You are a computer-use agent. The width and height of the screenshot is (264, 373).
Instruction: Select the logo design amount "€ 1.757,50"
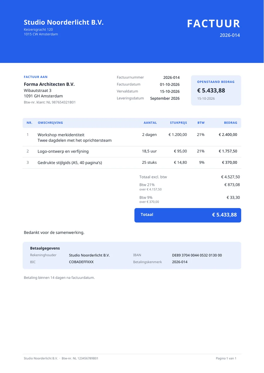click(228, 151)
